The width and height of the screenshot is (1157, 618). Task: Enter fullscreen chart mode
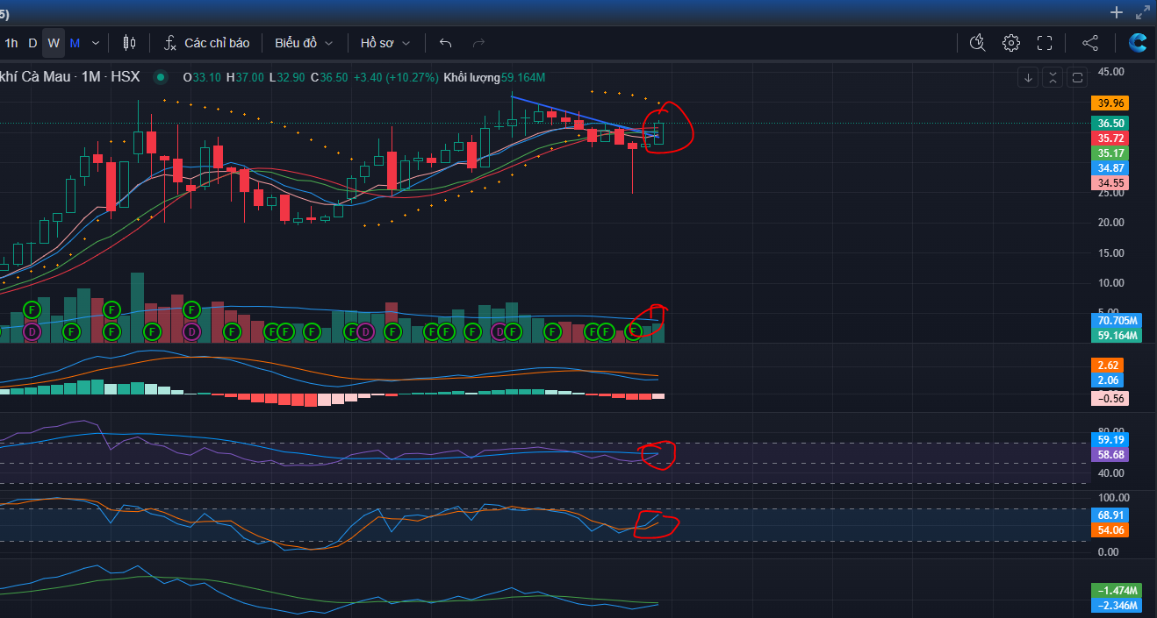1045,42
